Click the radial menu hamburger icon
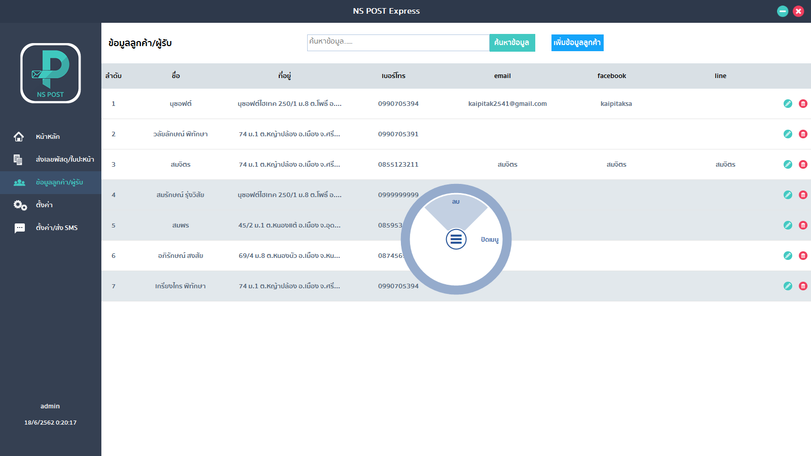This screenshot has width=811, height=456. (456, 239)
